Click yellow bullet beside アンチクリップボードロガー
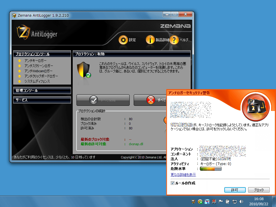Viewport: 276px width, 207px height. coord(20,76)
